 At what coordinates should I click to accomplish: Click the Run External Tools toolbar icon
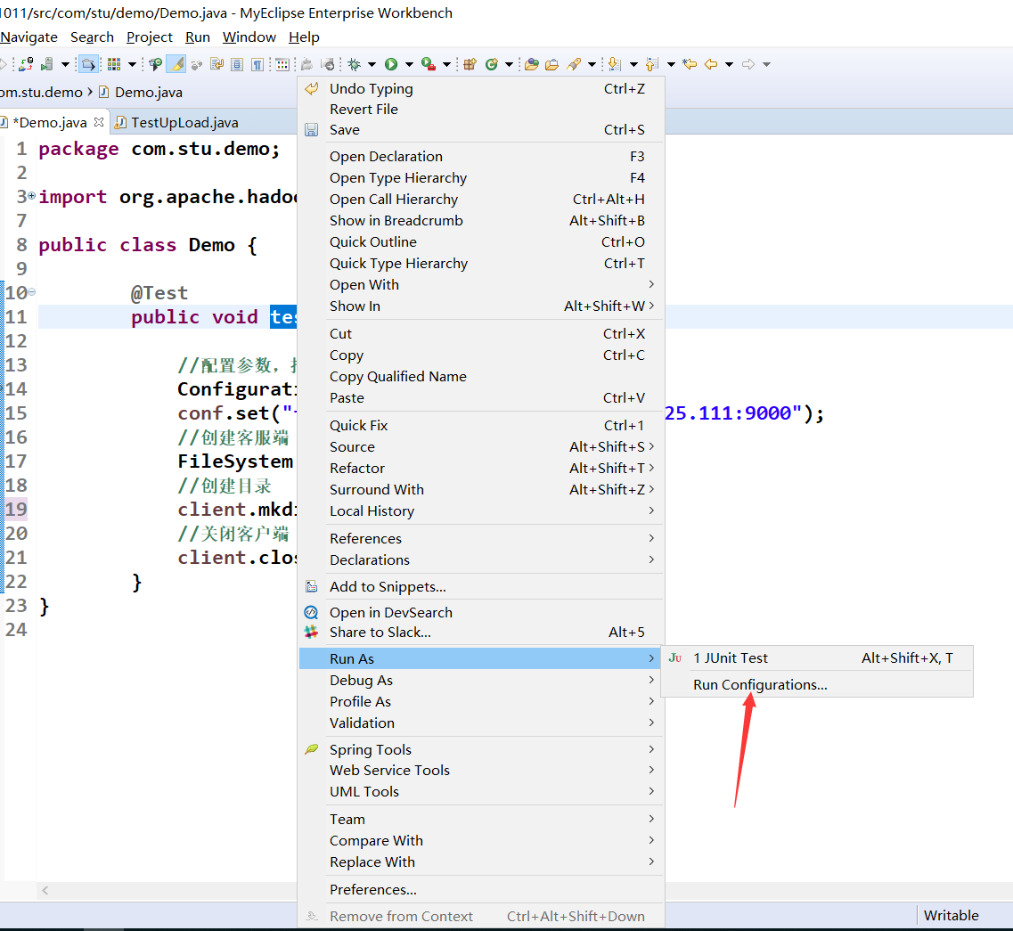[428, 64]
